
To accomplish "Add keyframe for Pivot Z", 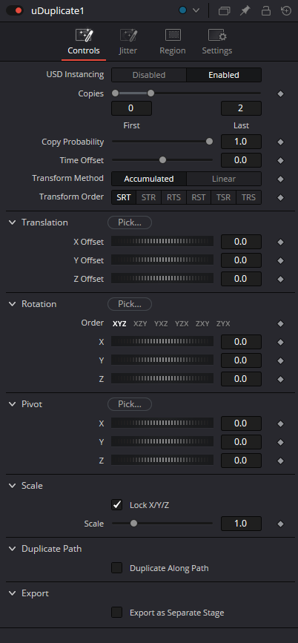I will point(280,461).
